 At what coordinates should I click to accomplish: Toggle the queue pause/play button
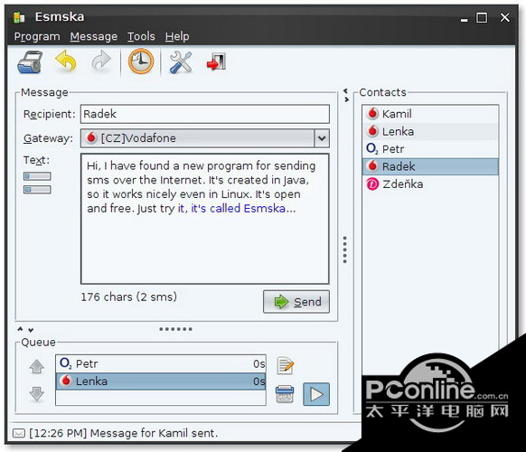coord(316,394)
